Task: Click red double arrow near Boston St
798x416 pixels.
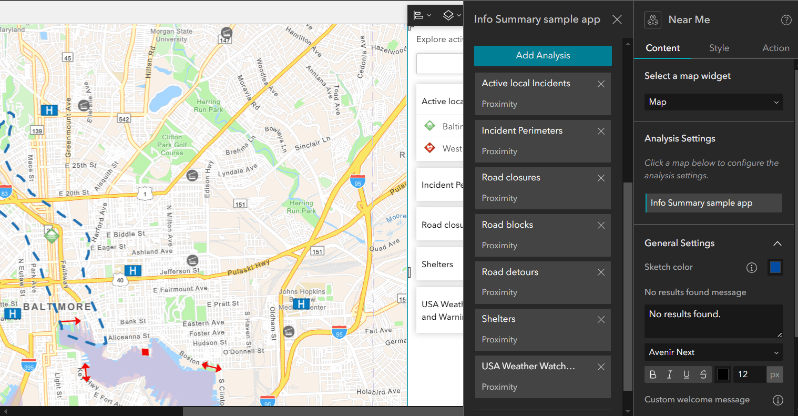Action: pos(212,366)
